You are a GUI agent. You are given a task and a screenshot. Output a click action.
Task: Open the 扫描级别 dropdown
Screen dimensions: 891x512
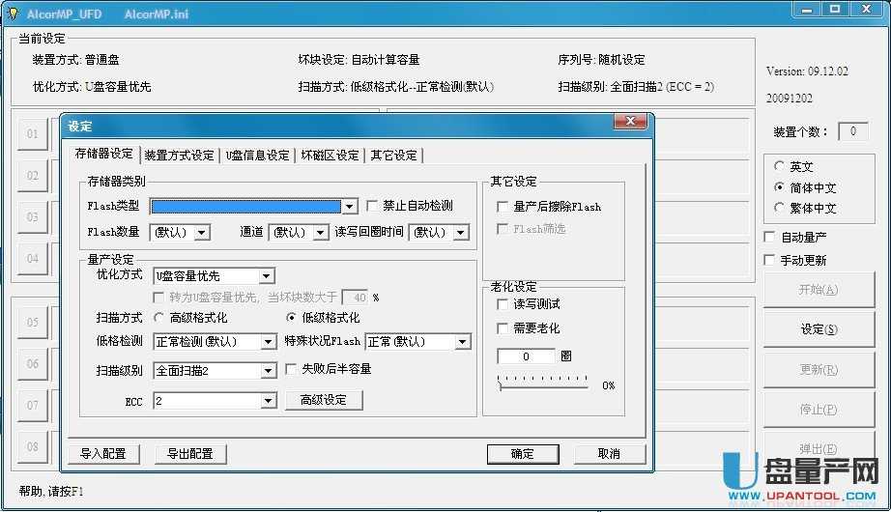point(268,370)
